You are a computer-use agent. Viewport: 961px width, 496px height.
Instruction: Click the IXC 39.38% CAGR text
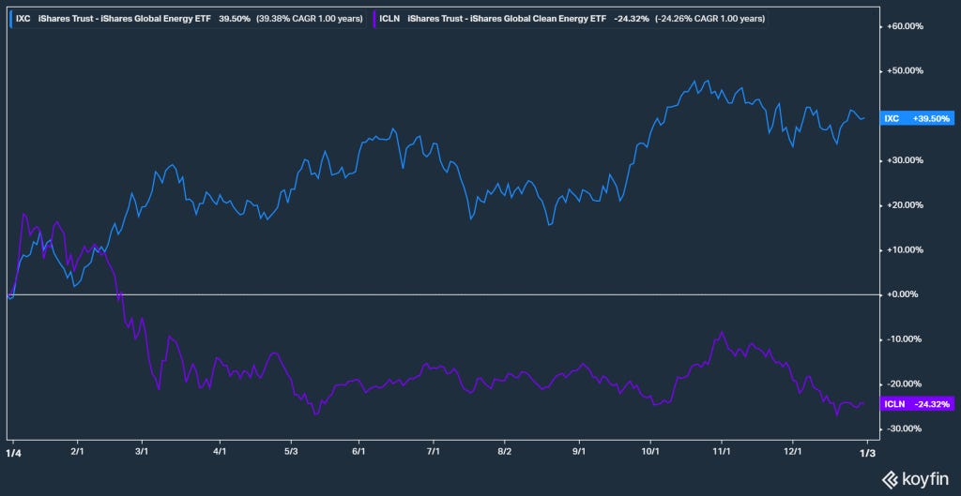point(309,19)
